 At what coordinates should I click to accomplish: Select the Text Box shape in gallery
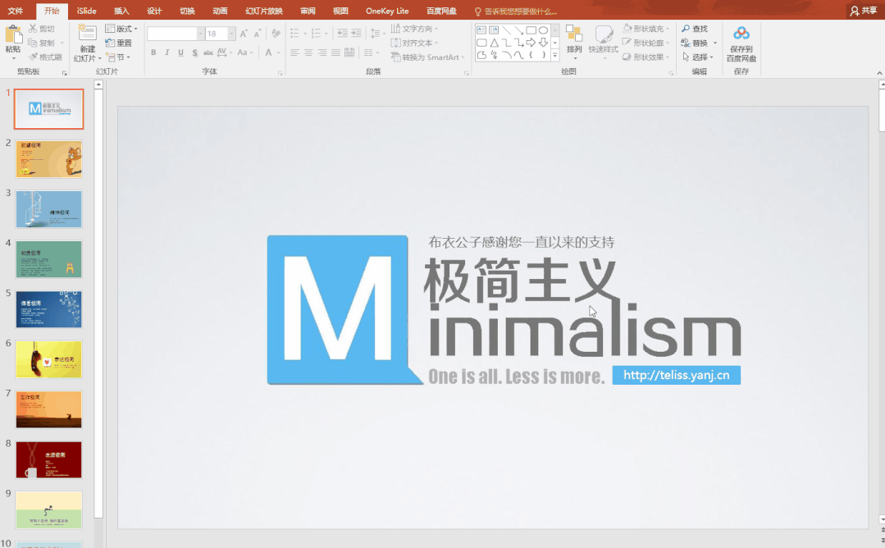click(481, 30)
